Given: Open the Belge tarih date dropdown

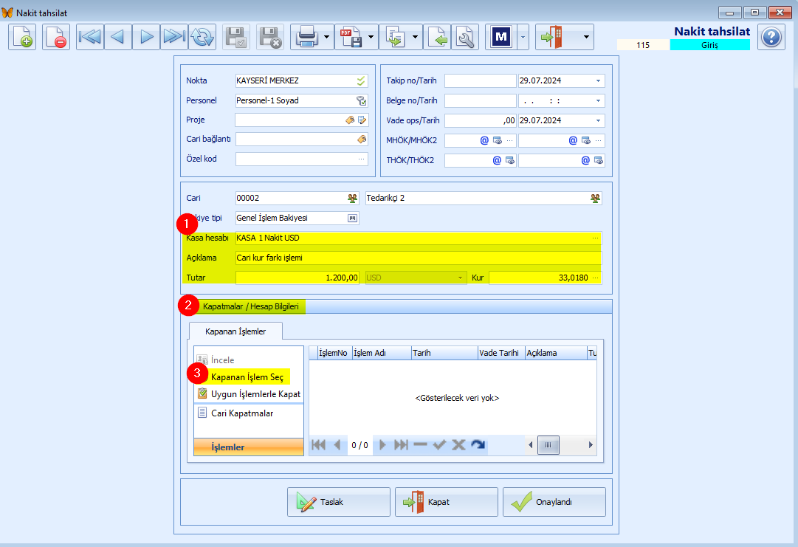Looking at the screenshot, I should click(598, 100).
